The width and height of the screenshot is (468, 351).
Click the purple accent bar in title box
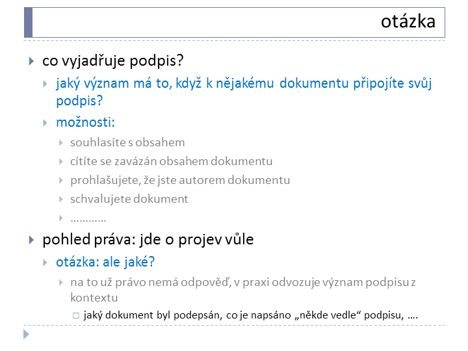click(x=29, y=22)
